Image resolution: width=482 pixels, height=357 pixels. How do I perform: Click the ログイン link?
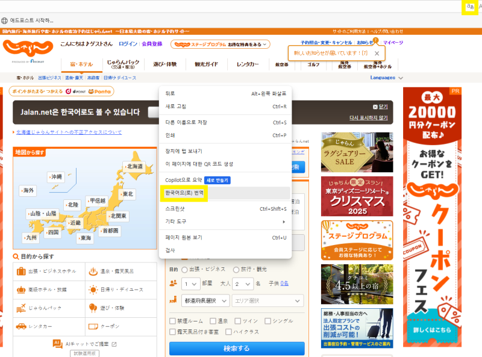pyautogui.click(x=128, y=44)
